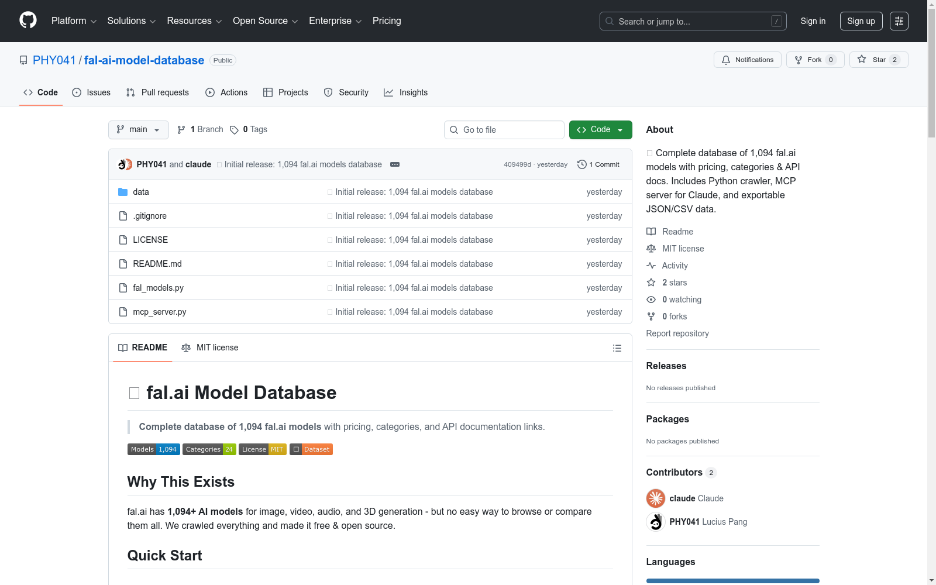Open the Projects tab
936x585 pixels.
click(285, 92)
